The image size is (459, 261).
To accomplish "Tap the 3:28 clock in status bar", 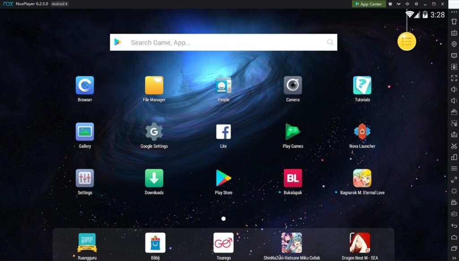I will pos(437,15).
